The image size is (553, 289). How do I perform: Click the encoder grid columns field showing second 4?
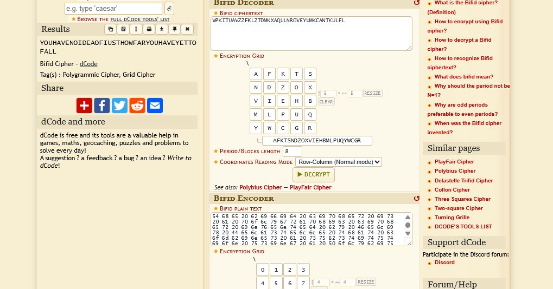point(348,282)
